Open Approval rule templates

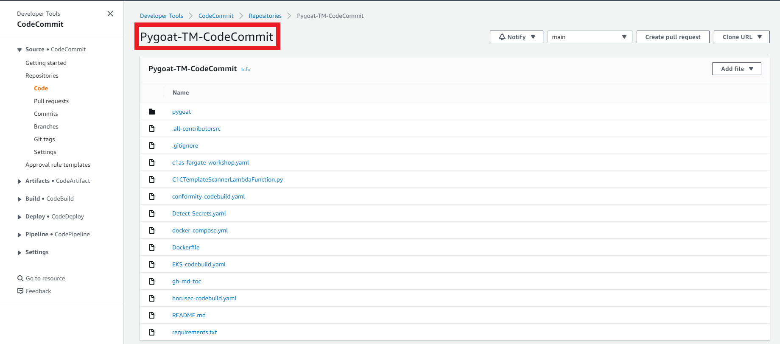(x=58, y=165)
